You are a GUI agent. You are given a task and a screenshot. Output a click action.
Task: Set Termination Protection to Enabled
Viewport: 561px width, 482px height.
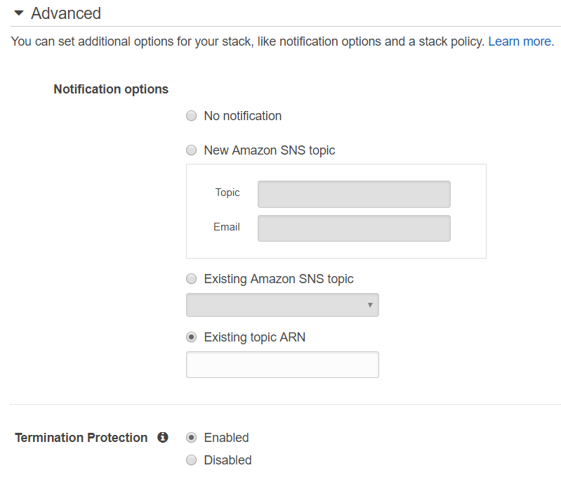[x=192, y=438]
